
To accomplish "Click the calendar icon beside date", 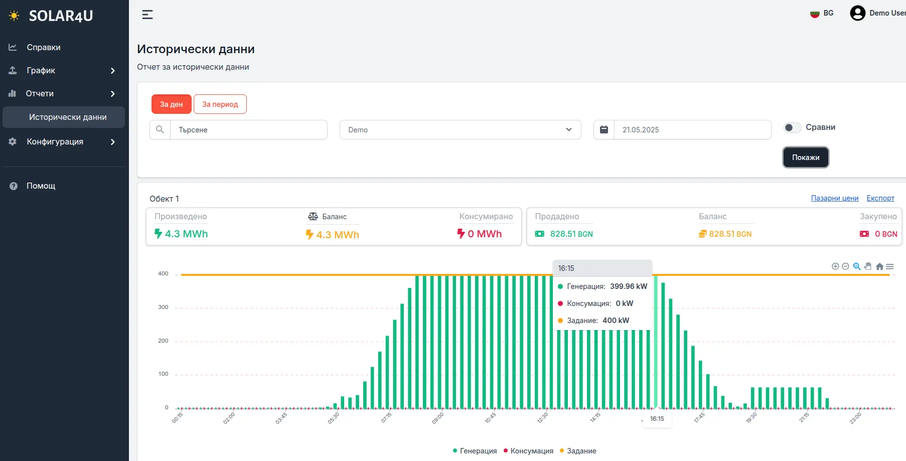I will 604,129.
